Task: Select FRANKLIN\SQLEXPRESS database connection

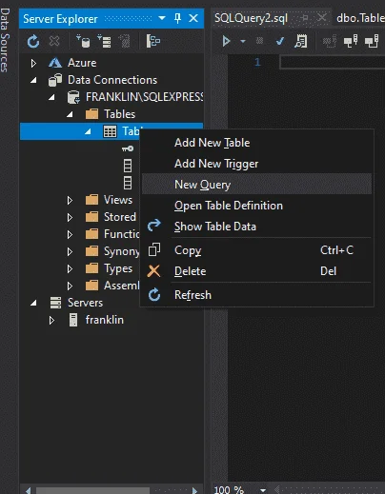Action: pyautogui.click(x=144, y=97)
